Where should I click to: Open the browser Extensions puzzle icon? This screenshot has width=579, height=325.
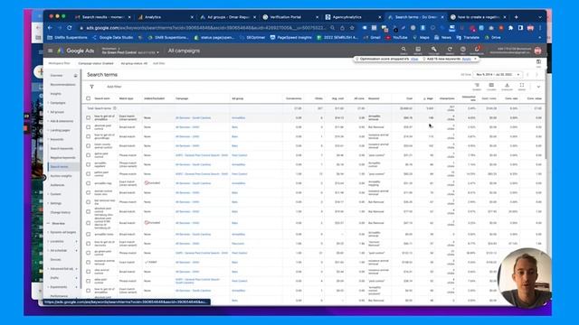(x=510, y=28)
